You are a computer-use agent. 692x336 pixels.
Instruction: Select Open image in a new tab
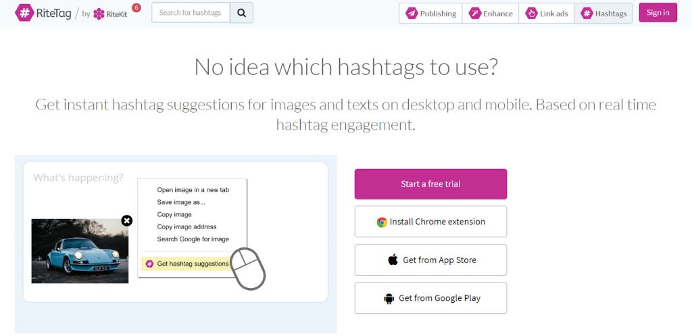click(x=193, y=190)
